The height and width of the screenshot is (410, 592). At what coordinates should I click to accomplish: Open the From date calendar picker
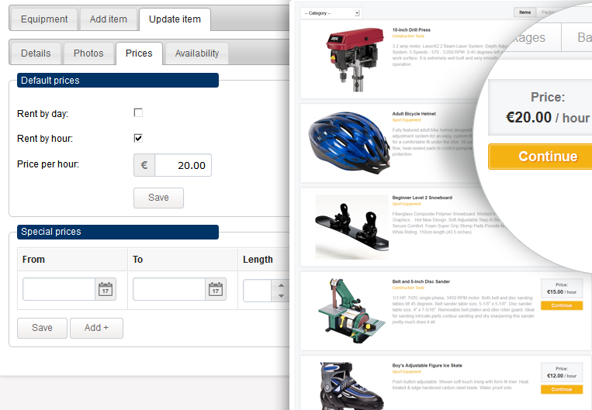pyautogui.click(x=106, y=289)
